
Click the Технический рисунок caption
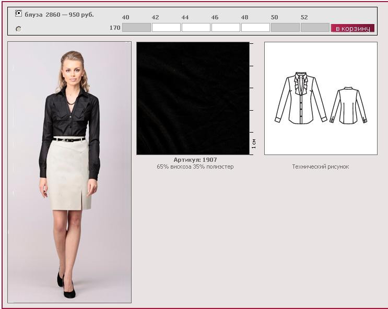pos(320,167)
